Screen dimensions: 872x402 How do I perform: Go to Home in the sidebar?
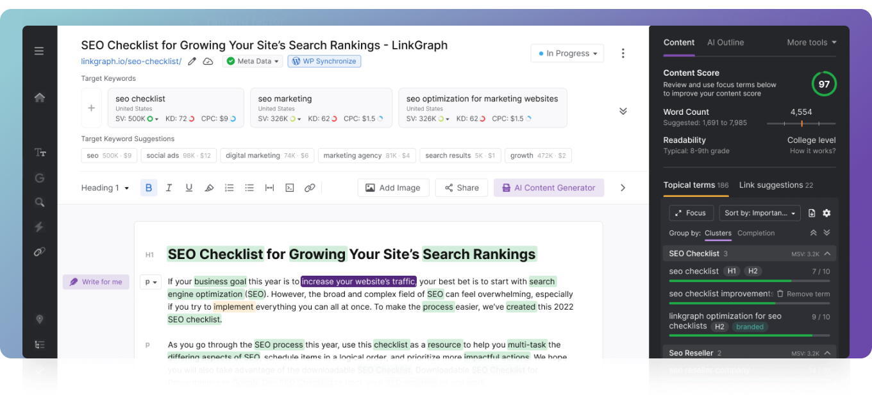40,97
